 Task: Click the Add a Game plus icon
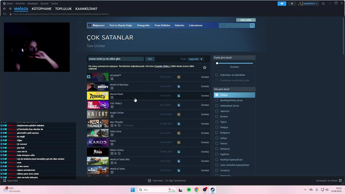(5, 181)
